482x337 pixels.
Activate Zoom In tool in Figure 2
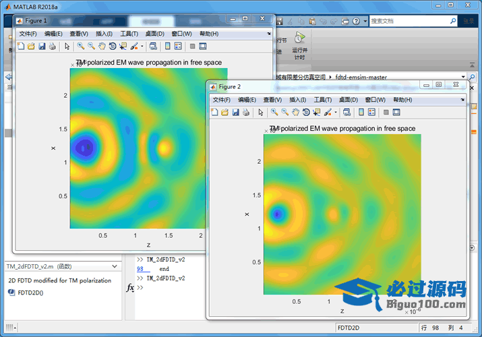274,113
